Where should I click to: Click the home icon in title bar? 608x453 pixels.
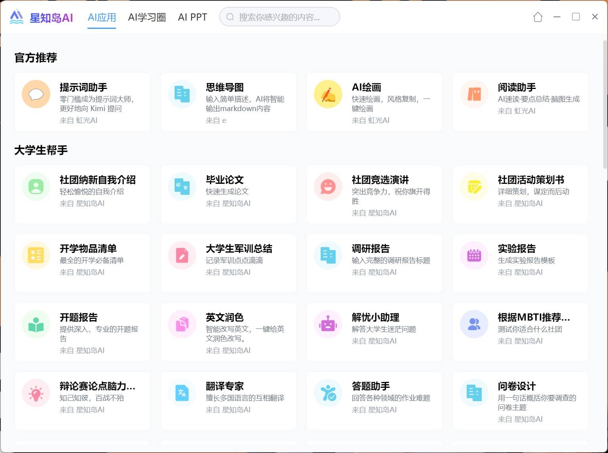538,17
